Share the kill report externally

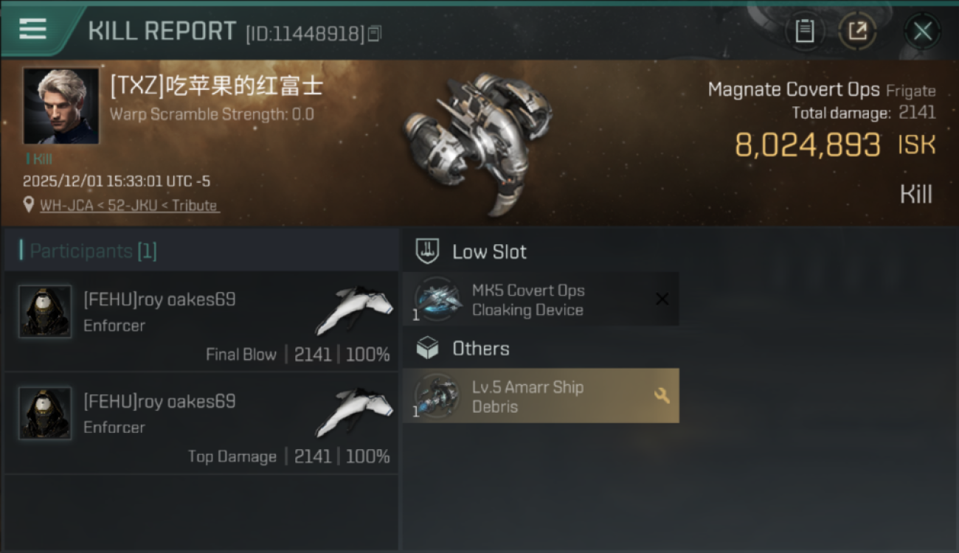(857, 31)
